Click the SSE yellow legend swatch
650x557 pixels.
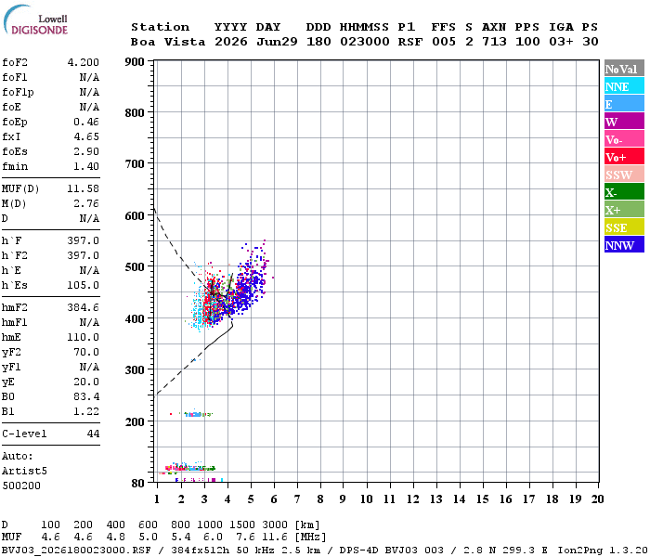624,227
